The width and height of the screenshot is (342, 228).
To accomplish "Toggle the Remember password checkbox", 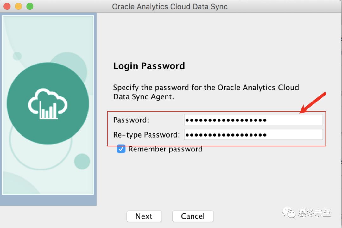I will click(x=121, y=149).
